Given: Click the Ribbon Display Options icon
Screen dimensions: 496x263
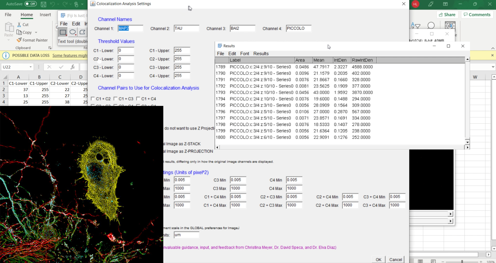Looking at the screenshot, I should [x=445, y=4].
